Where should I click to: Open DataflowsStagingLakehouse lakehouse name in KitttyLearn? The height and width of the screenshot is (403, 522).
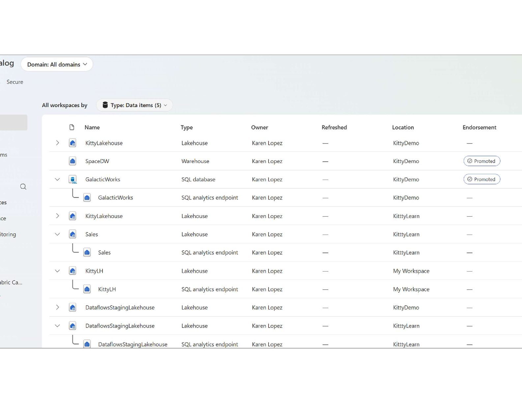point(120,326)
